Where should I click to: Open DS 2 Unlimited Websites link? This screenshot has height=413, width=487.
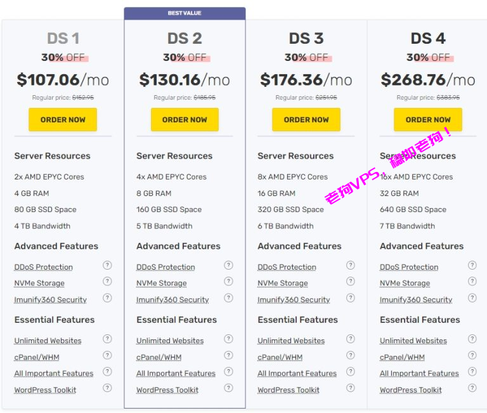coord(169,341)
